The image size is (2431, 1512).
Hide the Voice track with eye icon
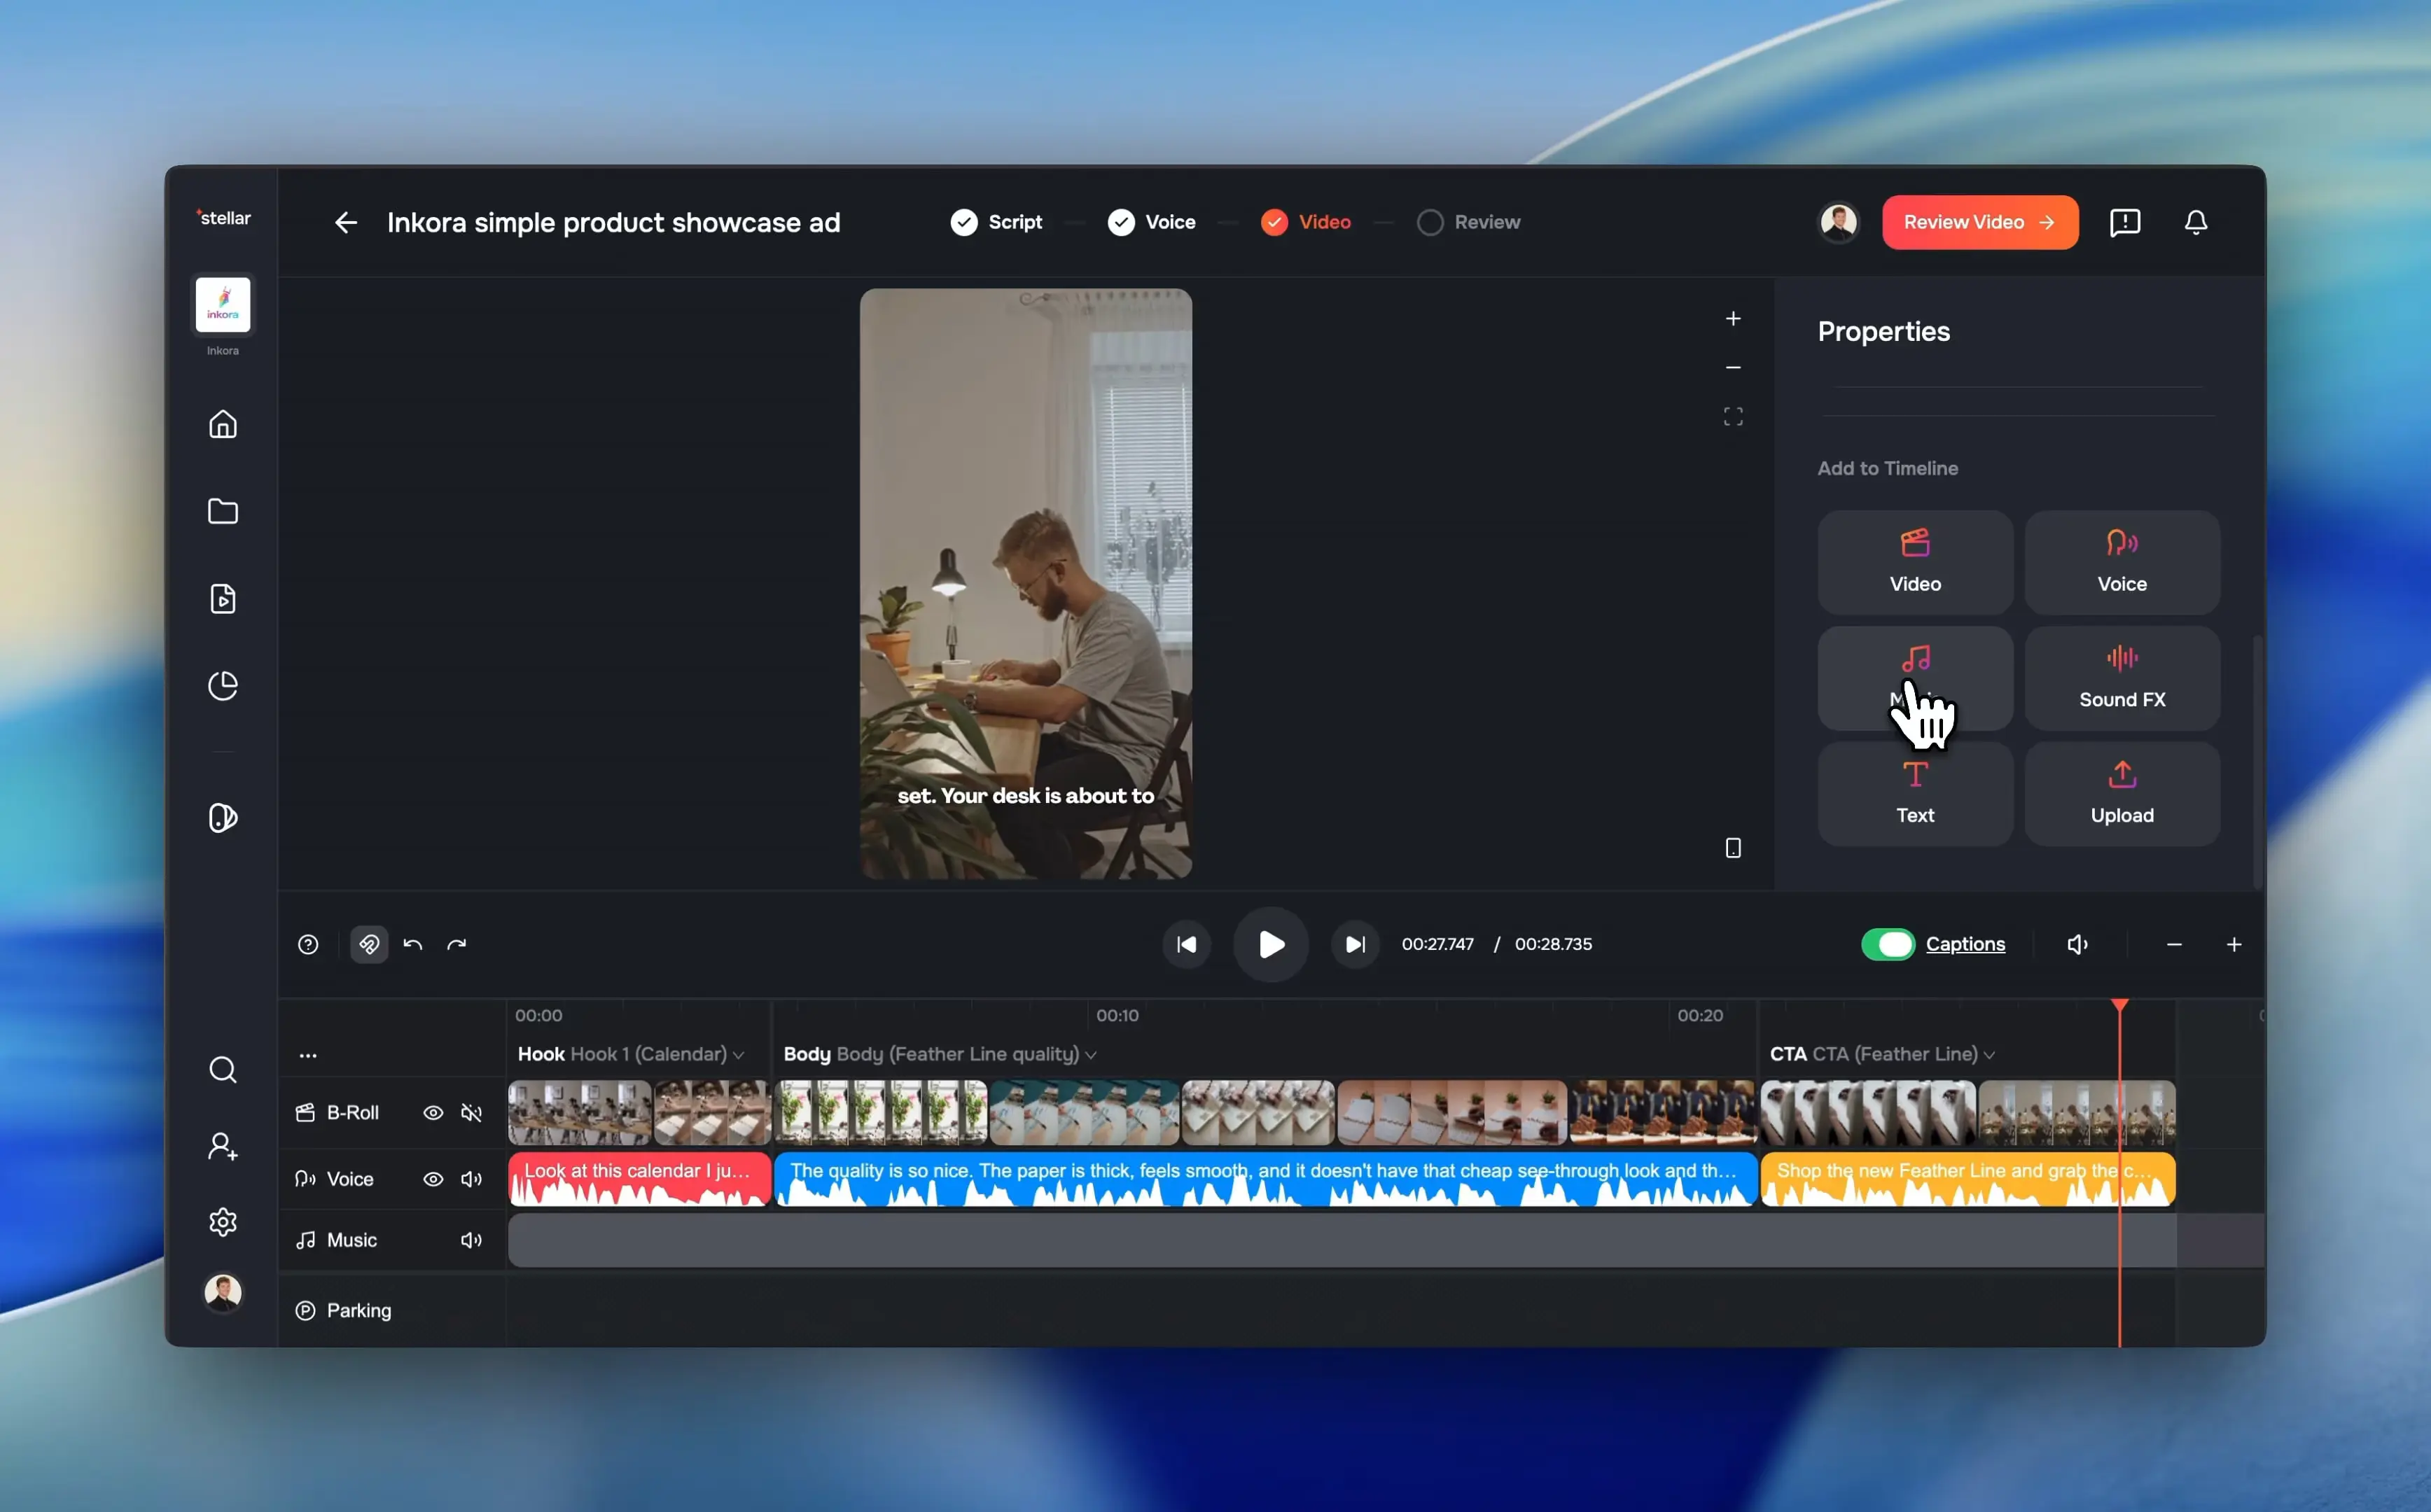(x=433, y=1179)
